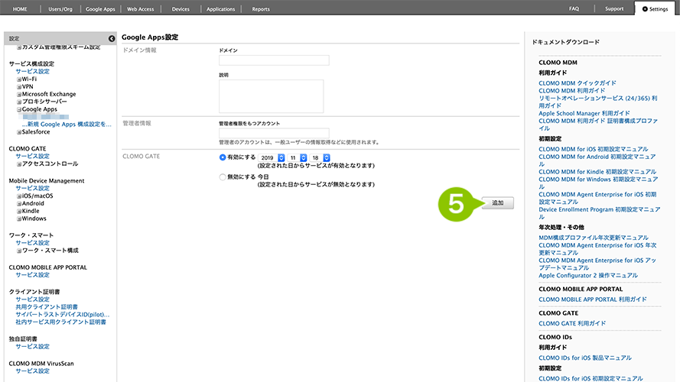The width and height of the screenshot is (680, 382).
Task: Click the 追加 button
Action: (497, 202)
